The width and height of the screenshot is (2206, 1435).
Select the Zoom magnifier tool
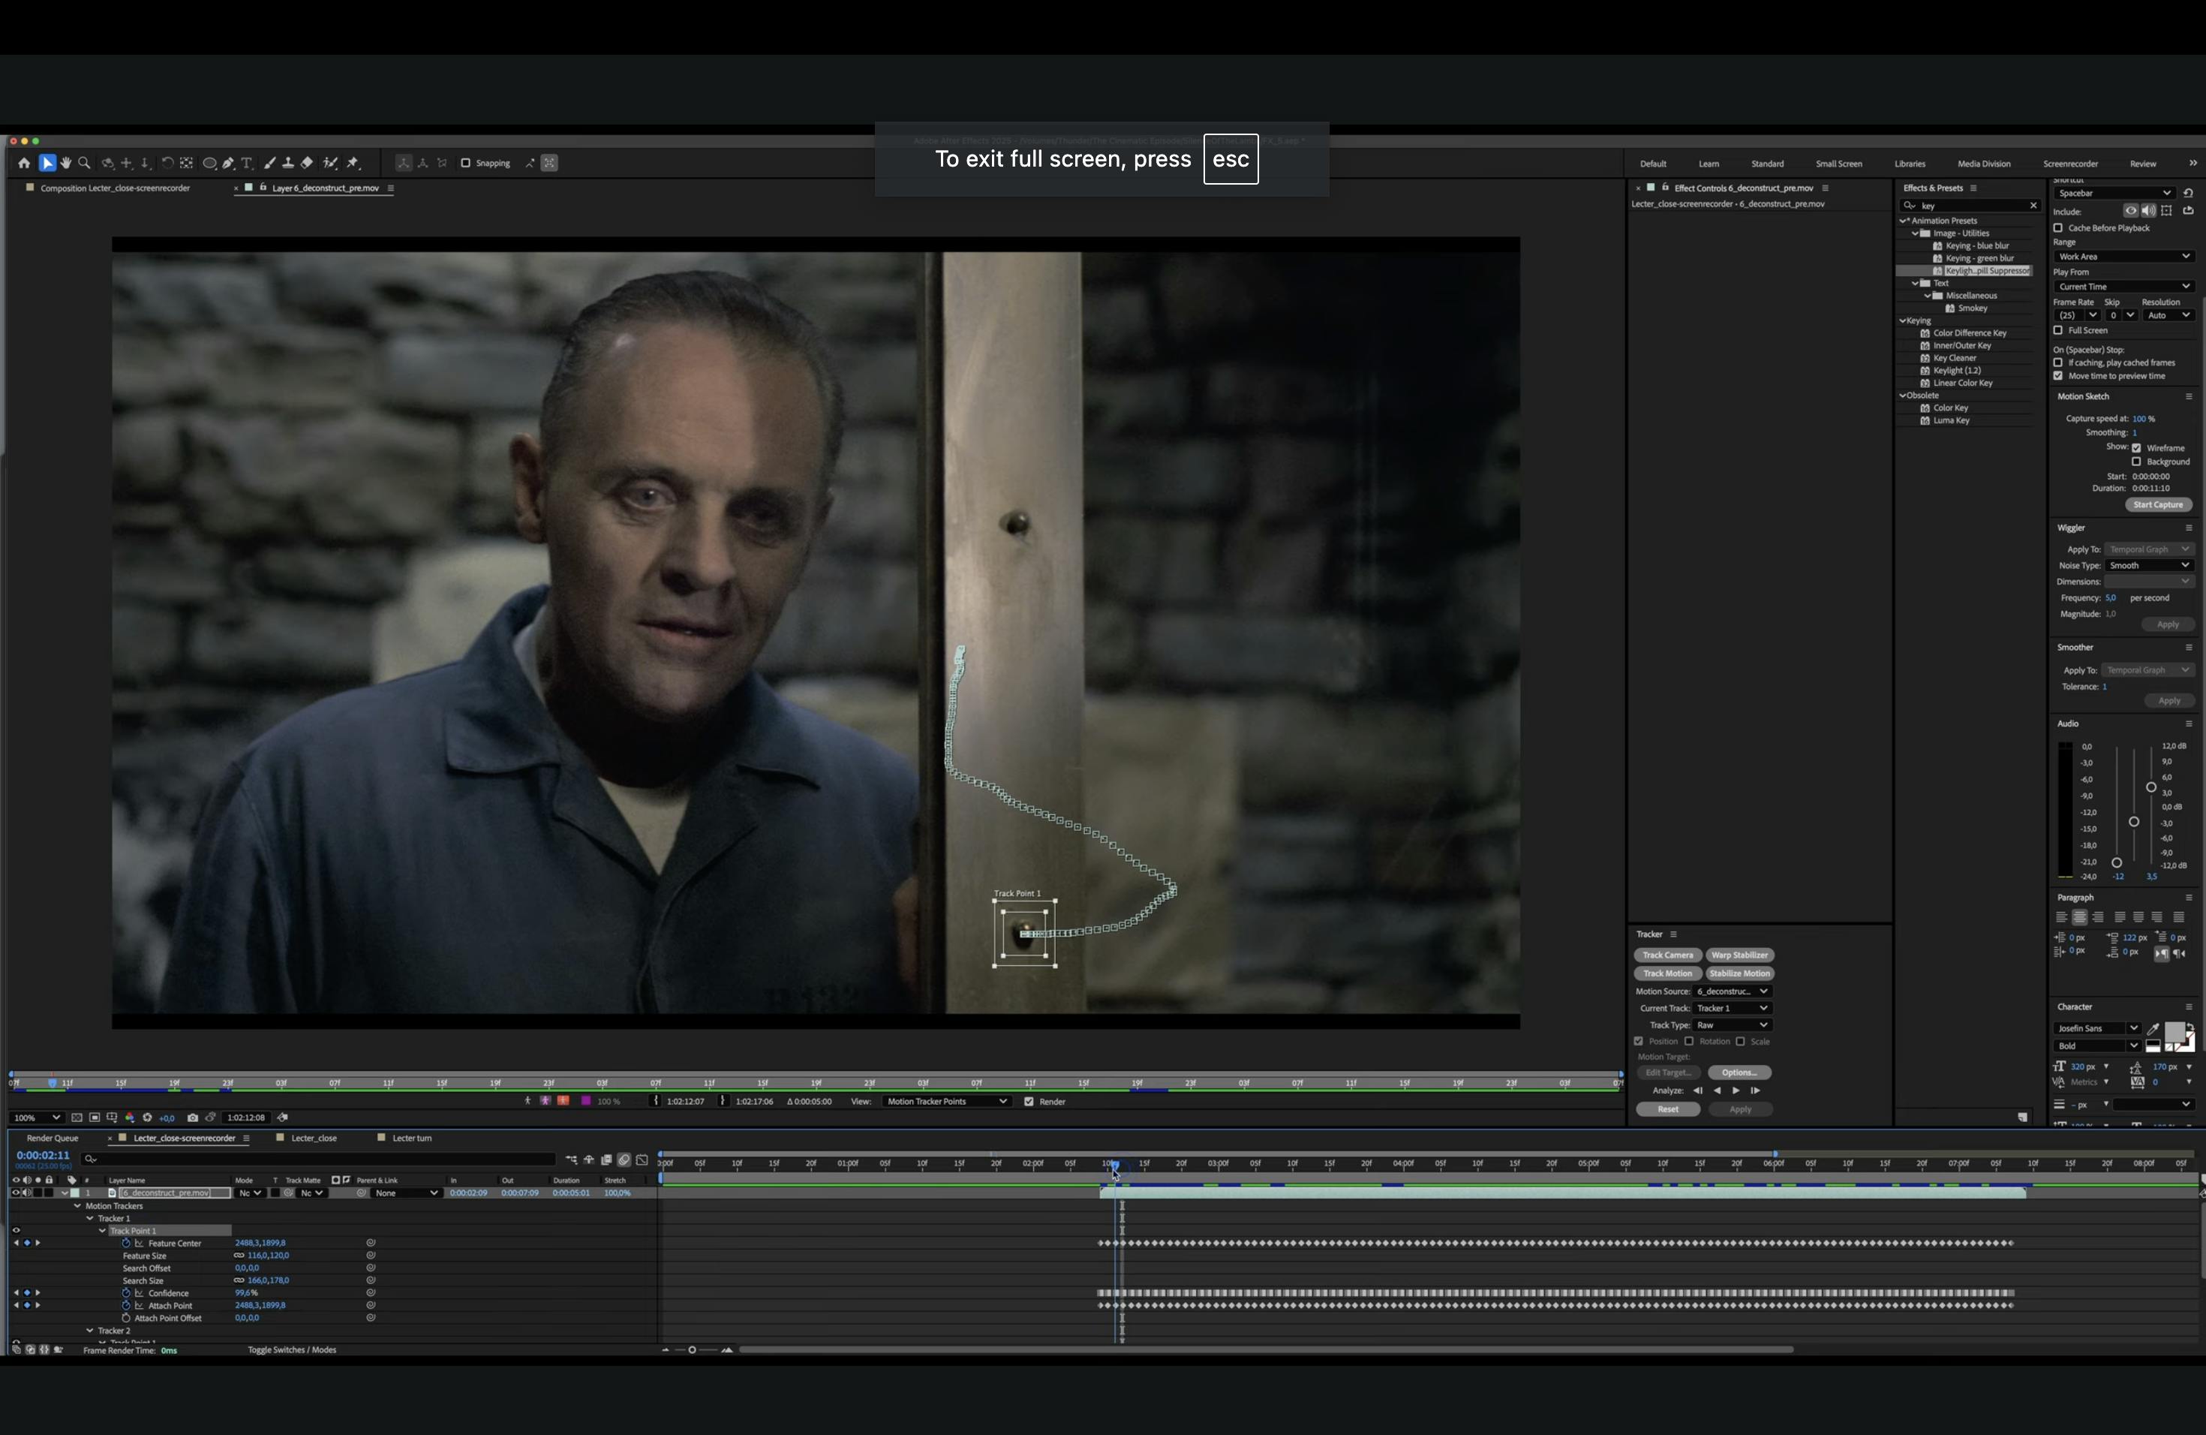pyautogui.click(x=84, y=163)
